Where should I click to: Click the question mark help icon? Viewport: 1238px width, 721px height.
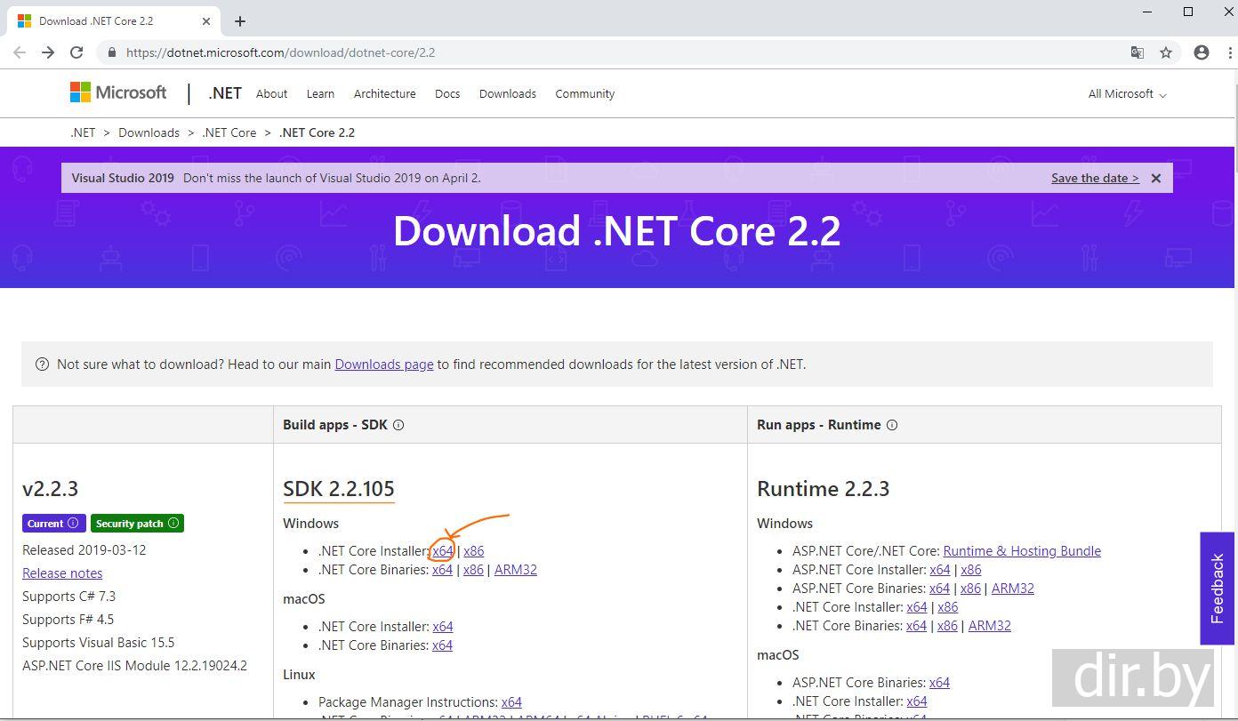pyautogui.click(x=42, y=364)
